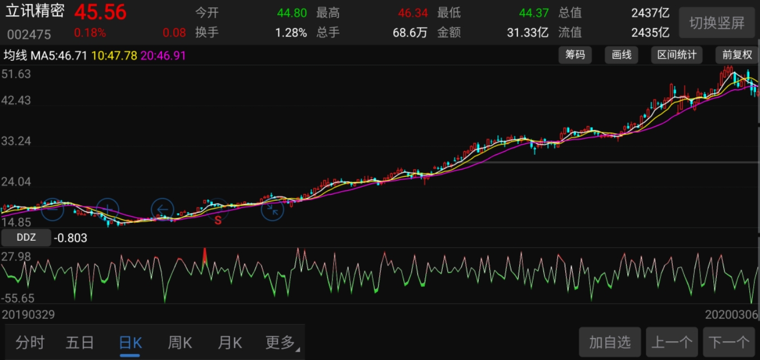Screen dimensions: 760x360
Task: Click the left arrow icon to pan chart back
Action: tap(162, 209)
